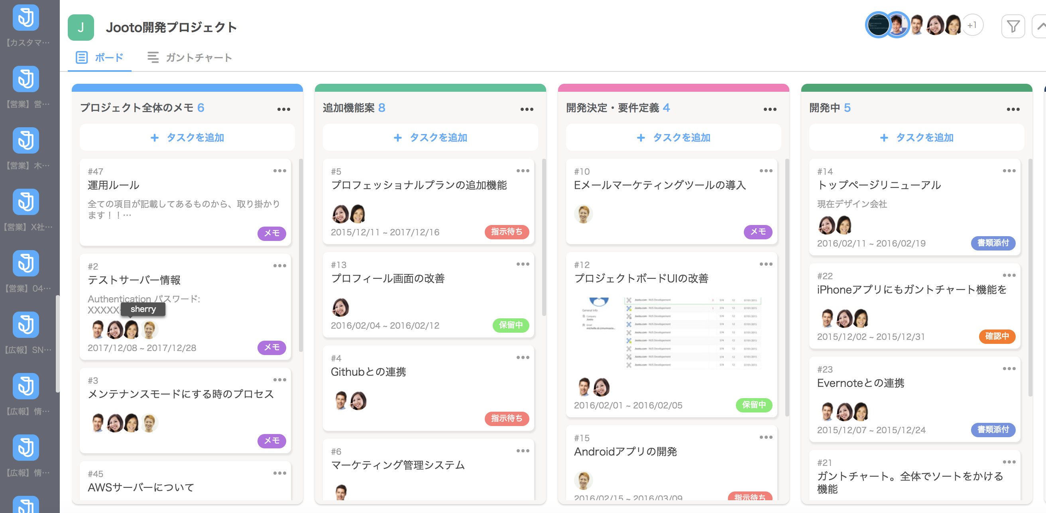This screenshot has width=1046, height=513.
Task: Click first dark member avatar in header
Action: coord(877,25)
